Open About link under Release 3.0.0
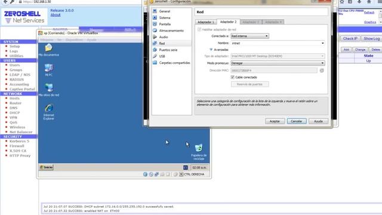The image size is (382, 215). click(x=56, y=15)
